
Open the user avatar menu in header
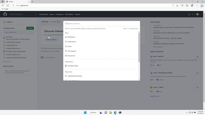click(x=198, y=14)
